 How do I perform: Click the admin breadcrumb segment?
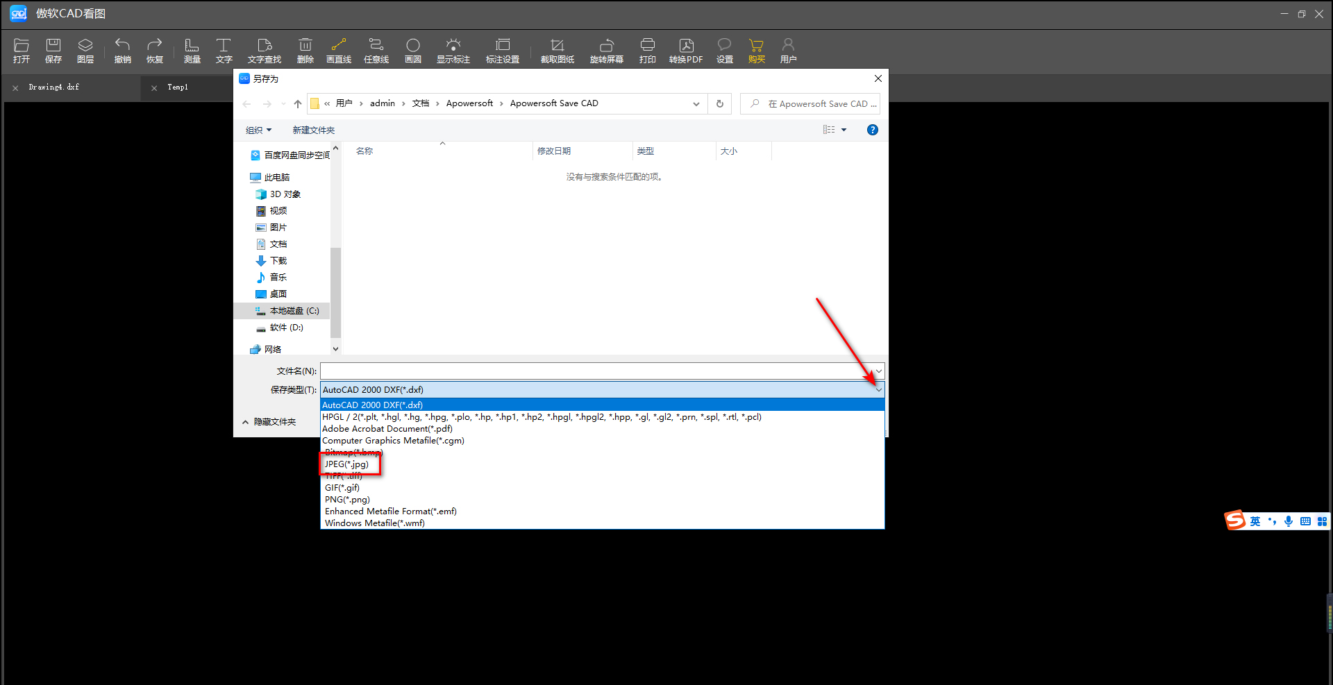point(383,103)
